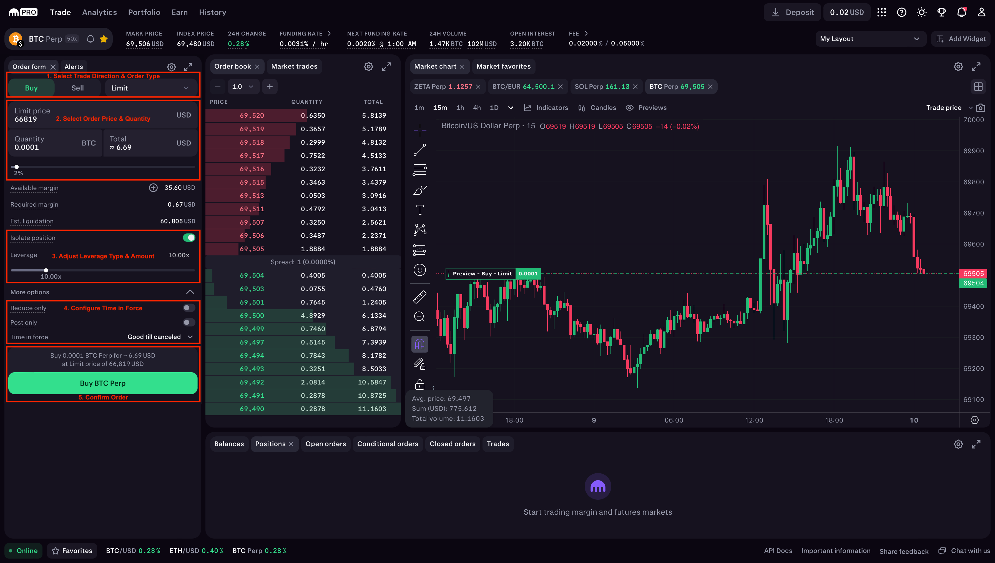The width and height of the screenshot is (995, 563).
Task: Collapse the More options section
Action: point(190,292)
